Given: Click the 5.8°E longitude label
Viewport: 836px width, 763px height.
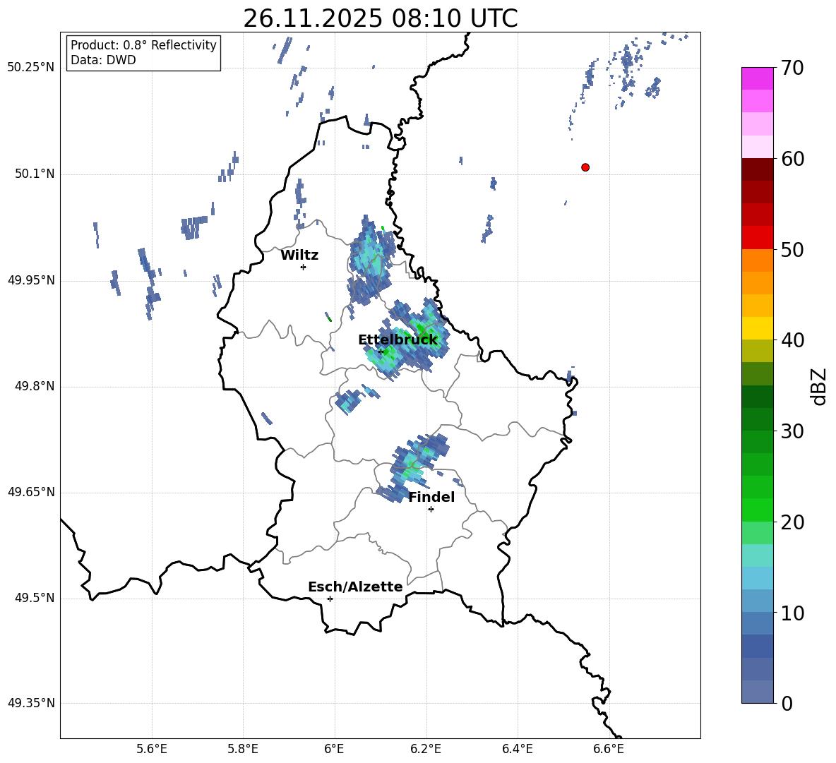Looking at the screenshot, I should click(243, 749).
